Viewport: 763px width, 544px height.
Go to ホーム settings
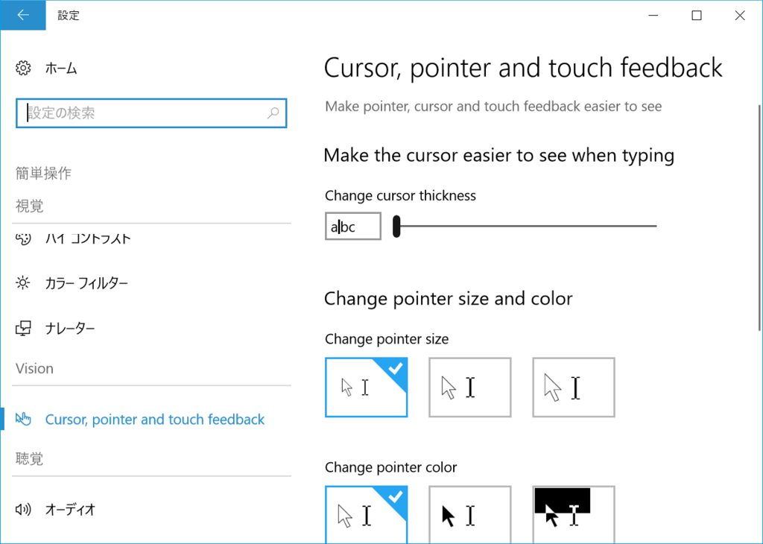(x=61, y=69)
